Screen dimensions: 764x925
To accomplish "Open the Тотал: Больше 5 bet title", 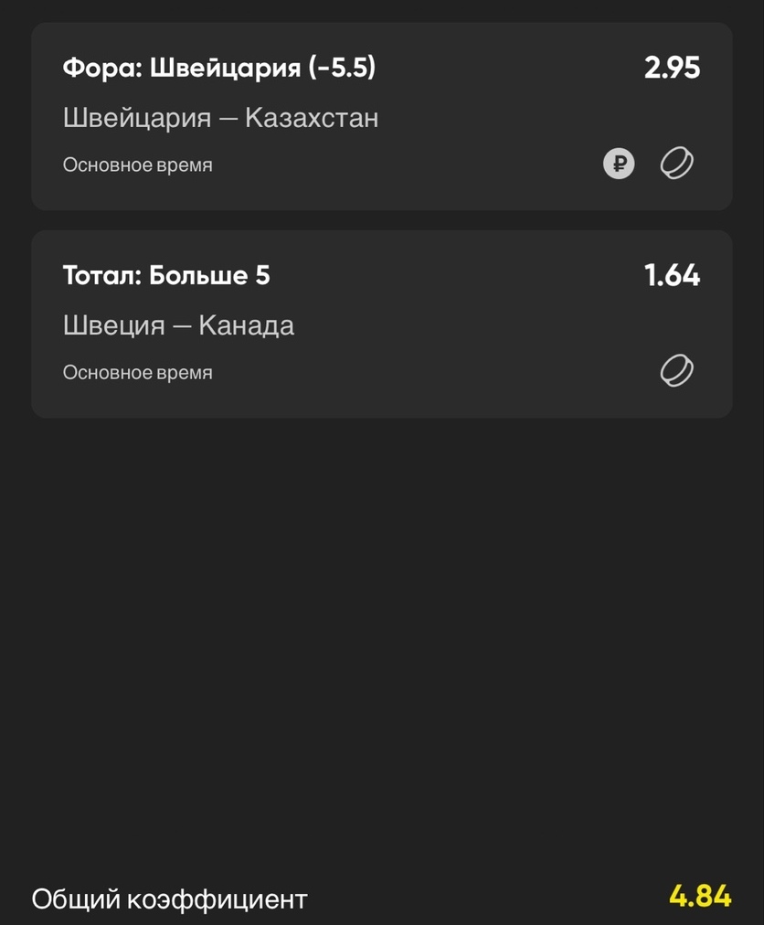I will click(x=166, y=275).
